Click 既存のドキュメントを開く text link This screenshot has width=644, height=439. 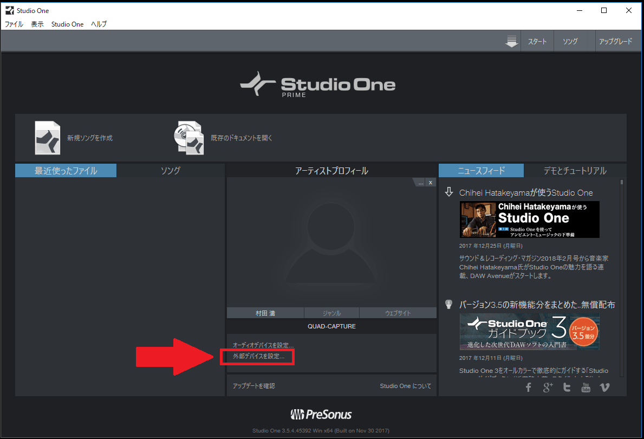tap(242, 138)
